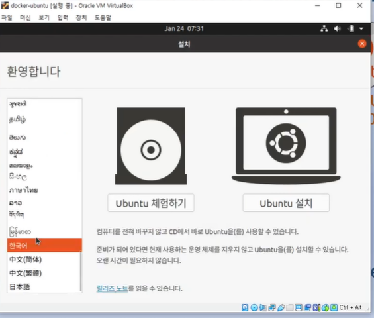The width and height of the screenshot is (374, 318).
Task: Select Kannada language in the list
Action: point(44,152)
